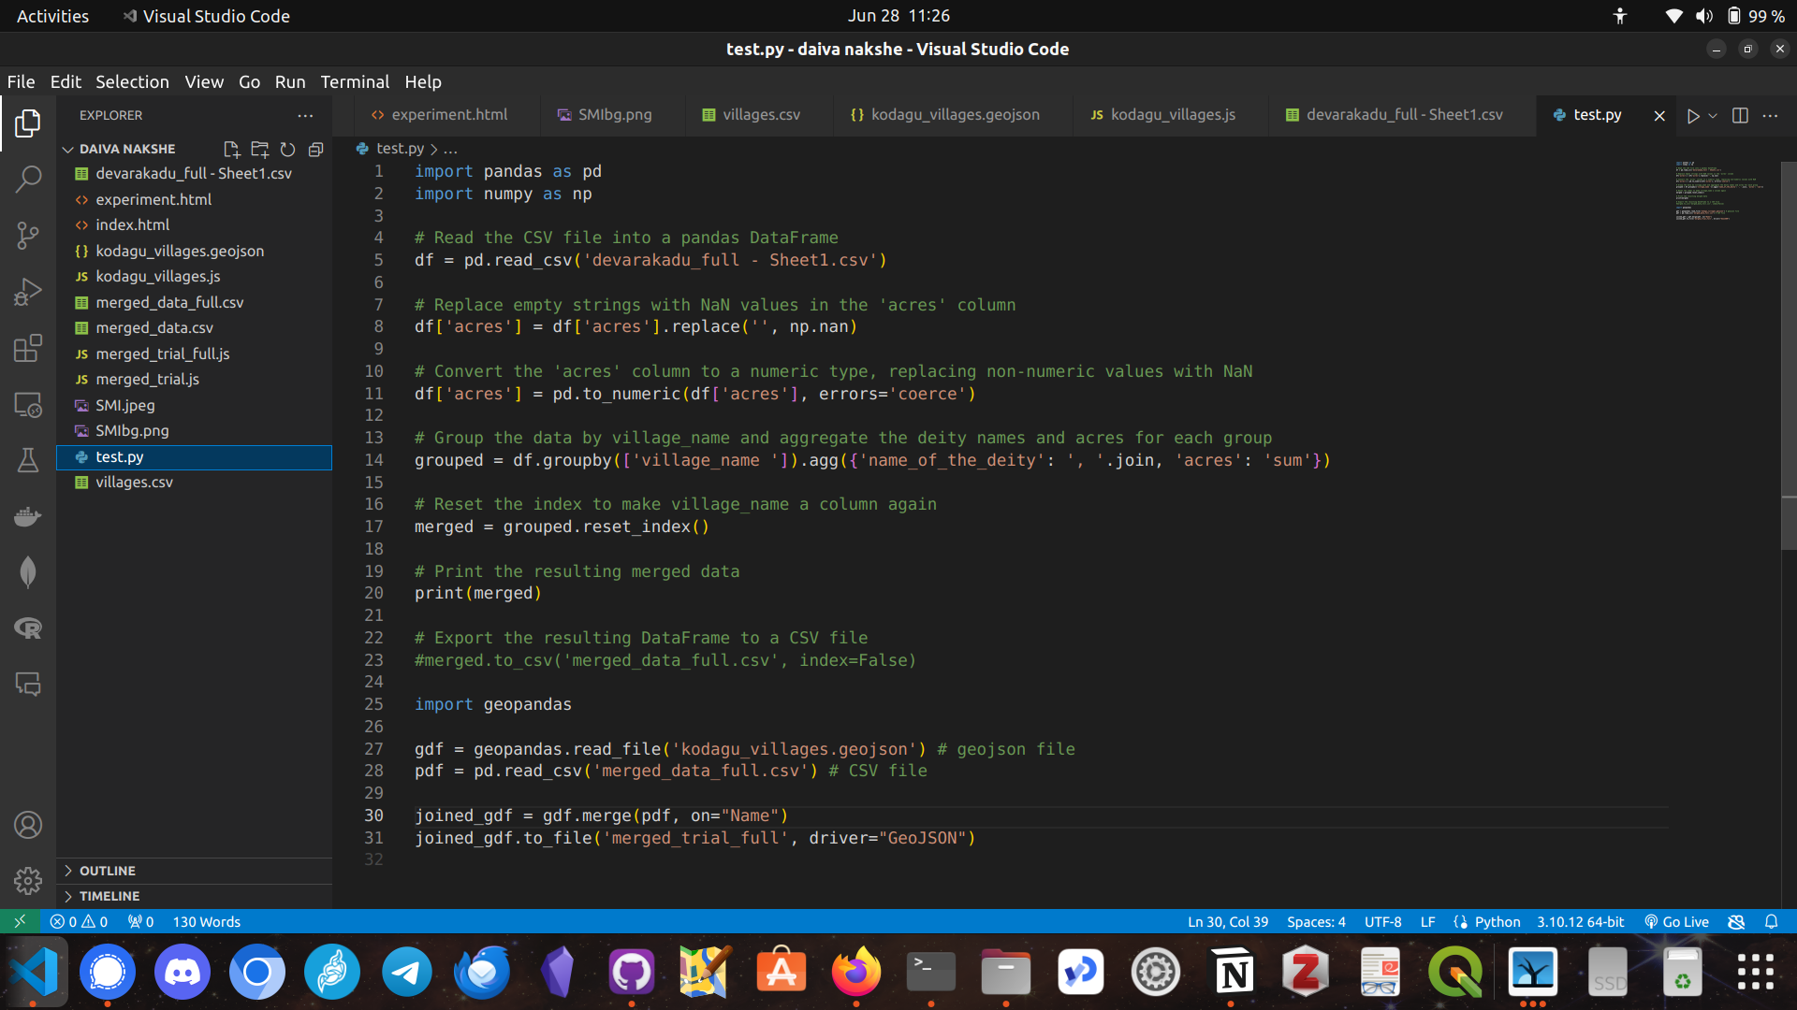Click Refresh Explorer icon
Image resolution: width=1797 pixels, height=1010 pixels.
pos(288,149)
